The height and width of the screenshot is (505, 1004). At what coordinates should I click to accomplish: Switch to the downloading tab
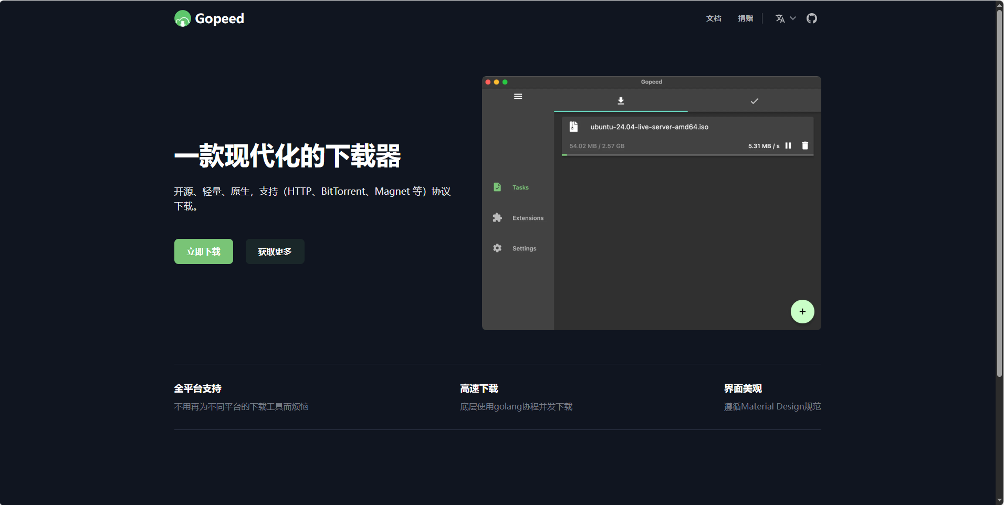click(620, 100)
